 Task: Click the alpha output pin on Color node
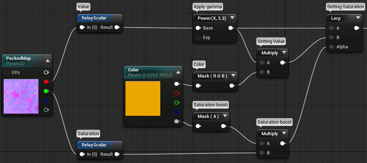[x=177, y=122]
